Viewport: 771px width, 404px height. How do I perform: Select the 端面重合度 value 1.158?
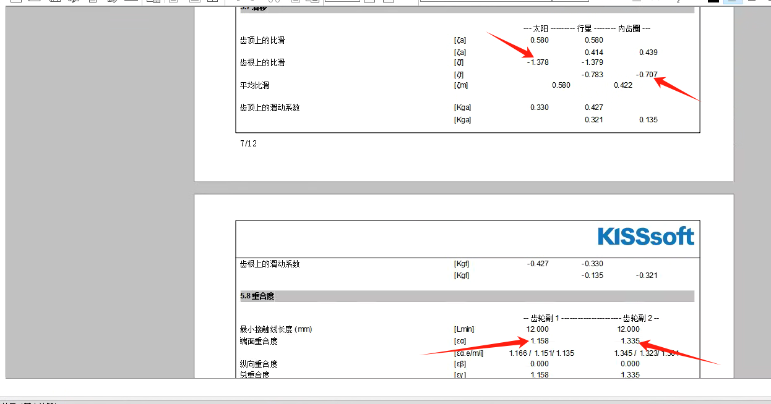[x=539, y=341]
